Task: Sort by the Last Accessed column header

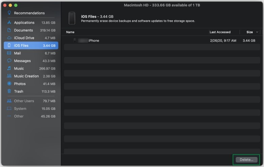Action: (x=220, y=32)
